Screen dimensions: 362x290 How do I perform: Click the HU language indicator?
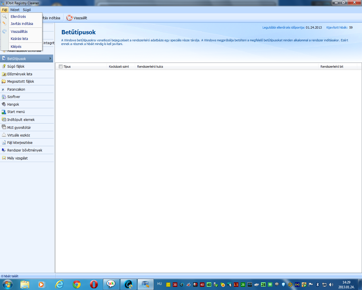coord(160,284)
